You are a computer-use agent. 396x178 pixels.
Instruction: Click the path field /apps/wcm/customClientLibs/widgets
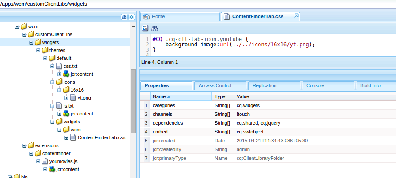pyautogui.click(x=198, y=4)
